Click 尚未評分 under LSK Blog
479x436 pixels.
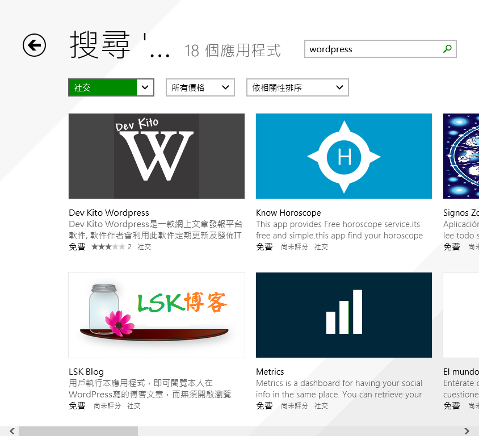[x=107, y=406]
